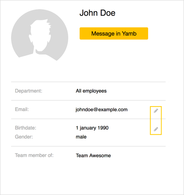184x195 pixels.
Task: Open the All employees department link
Action: pos(91,91)
